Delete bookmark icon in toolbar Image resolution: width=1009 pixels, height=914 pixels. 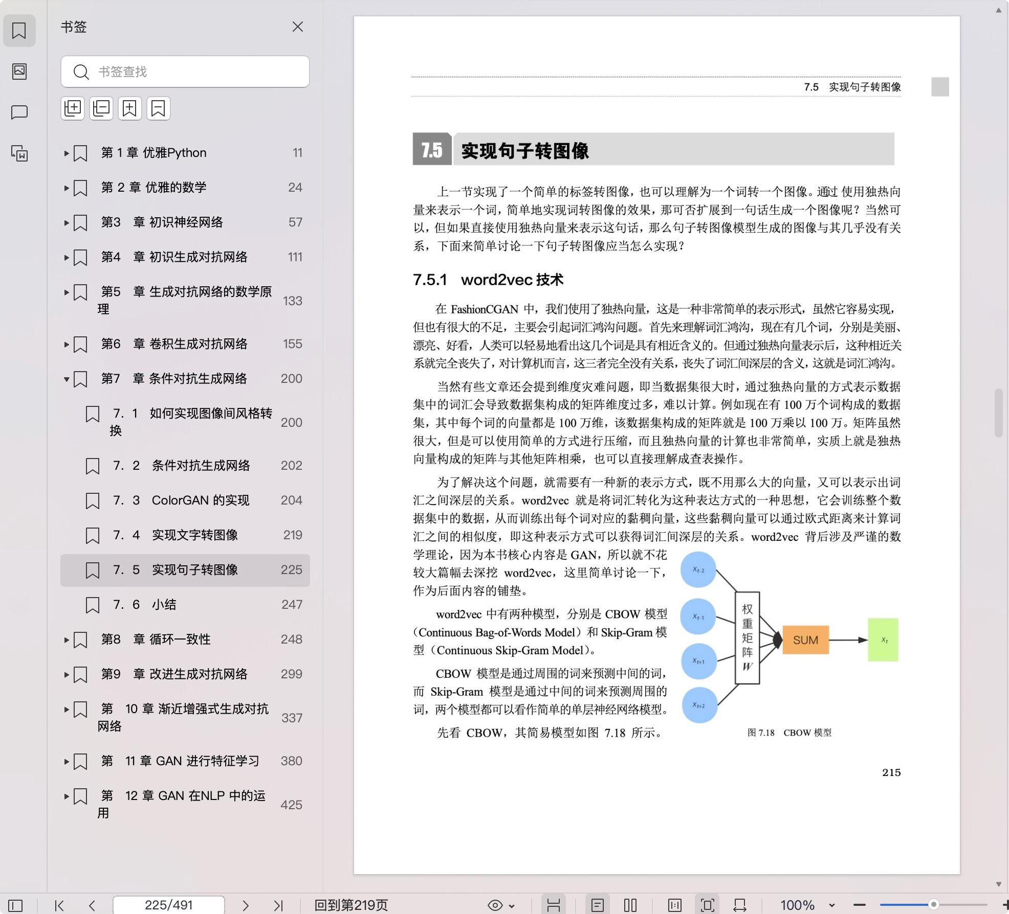[159, 108]
